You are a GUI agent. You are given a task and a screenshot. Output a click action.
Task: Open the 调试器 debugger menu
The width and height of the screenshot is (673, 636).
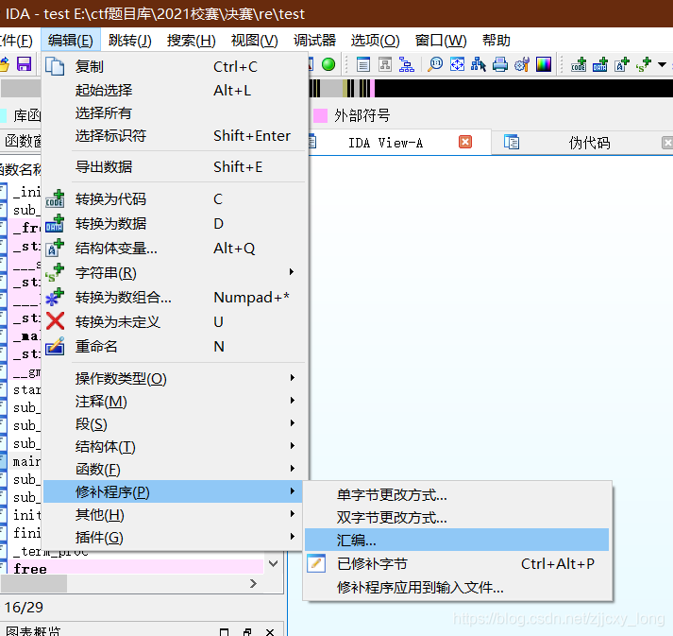[314, 41]
